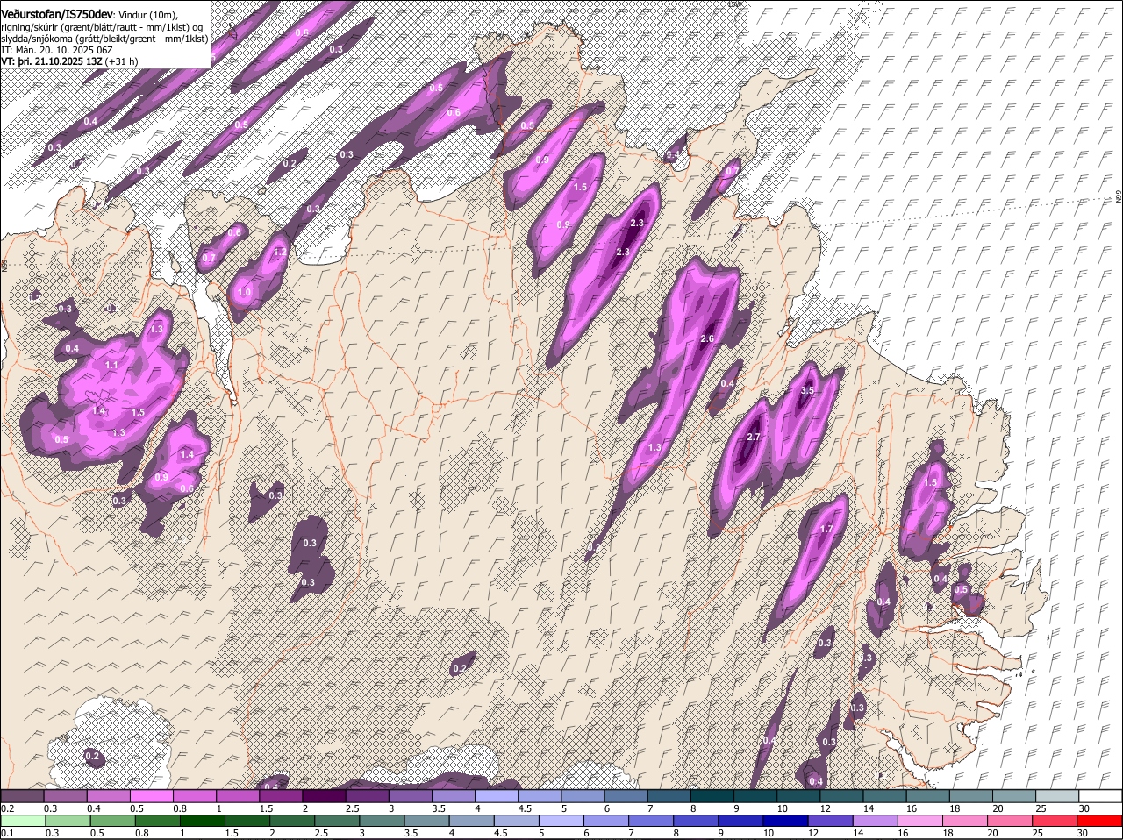
Task: Click the '30' label in the bottom legend row
Action: coord(1083,833)
